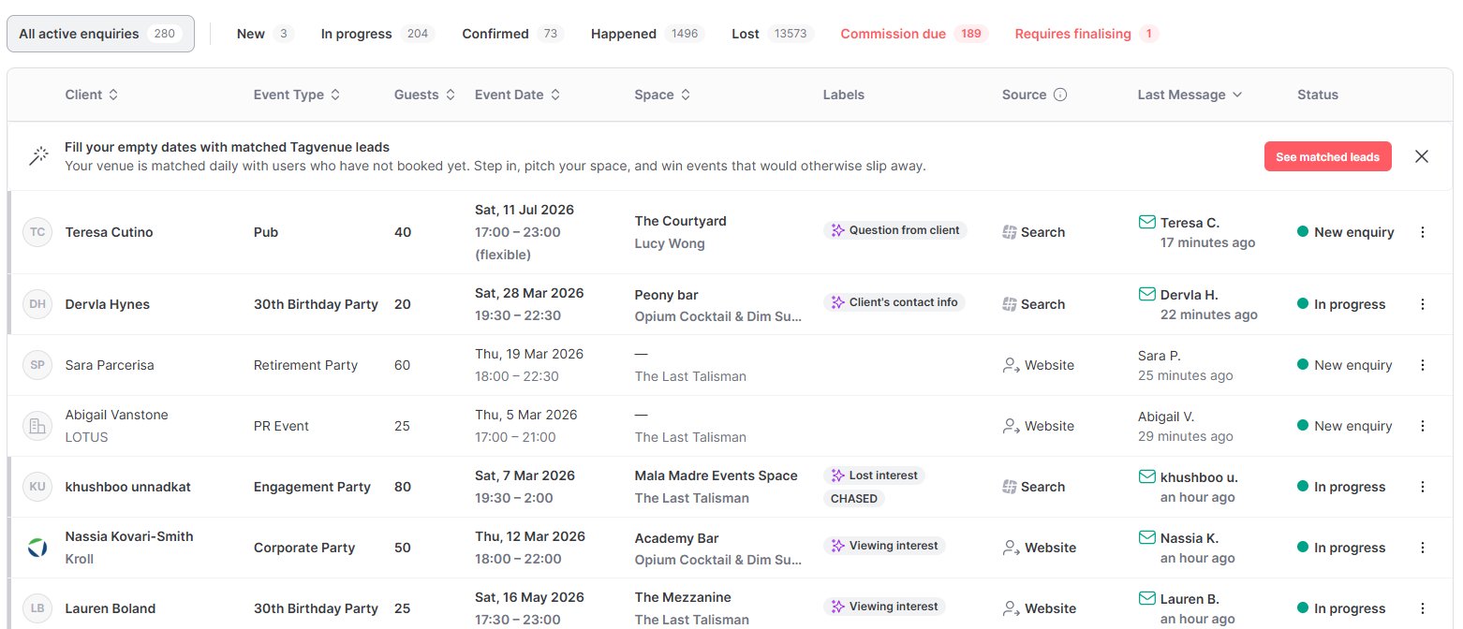
Task: Click the See matched leads button
Action: tap(1327, 156)
